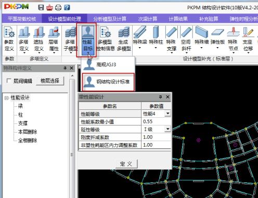Image resolution: width=258 pixels, height=198 pixels.
Task: Click 生成多模型 generate multi-model tool
Action: click(124, 39)
